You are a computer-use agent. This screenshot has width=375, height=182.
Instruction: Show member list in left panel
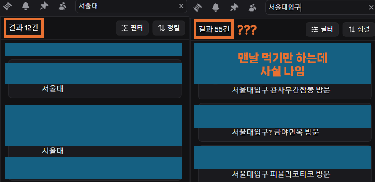point(62,7)
